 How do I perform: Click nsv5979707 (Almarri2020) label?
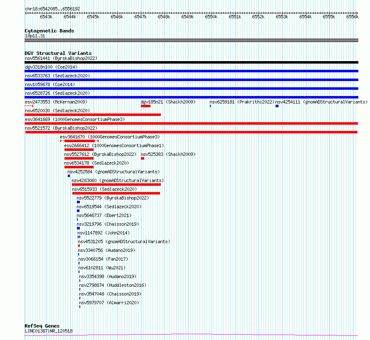pos(109,303)
